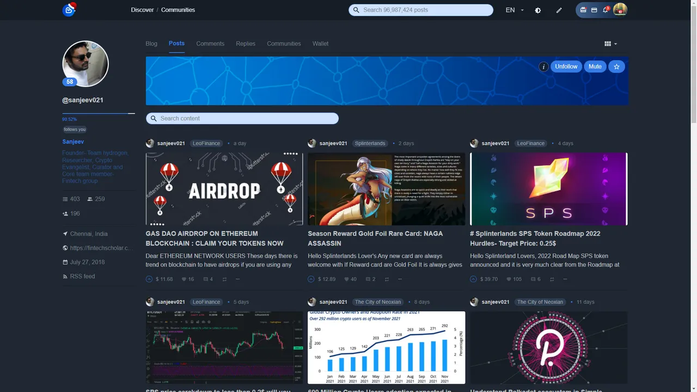Open the fintechscholar website link

101,248
